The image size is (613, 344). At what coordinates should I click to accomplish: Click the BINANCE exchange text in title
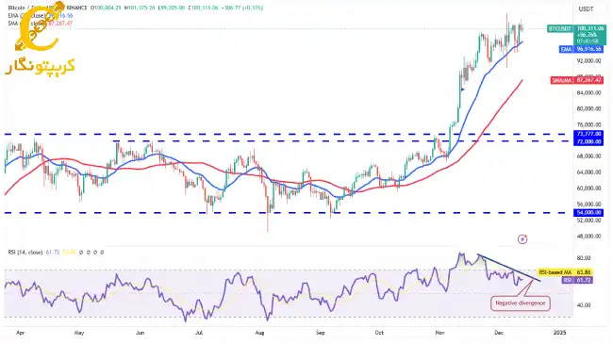[x=75, y=8]
